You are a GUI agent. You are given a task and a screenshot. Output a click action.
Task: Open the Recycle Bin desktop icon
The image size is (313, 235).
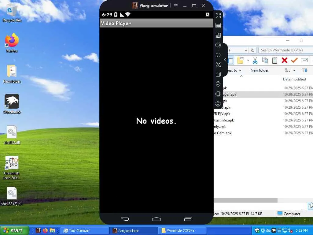click(x=12, y=13)
